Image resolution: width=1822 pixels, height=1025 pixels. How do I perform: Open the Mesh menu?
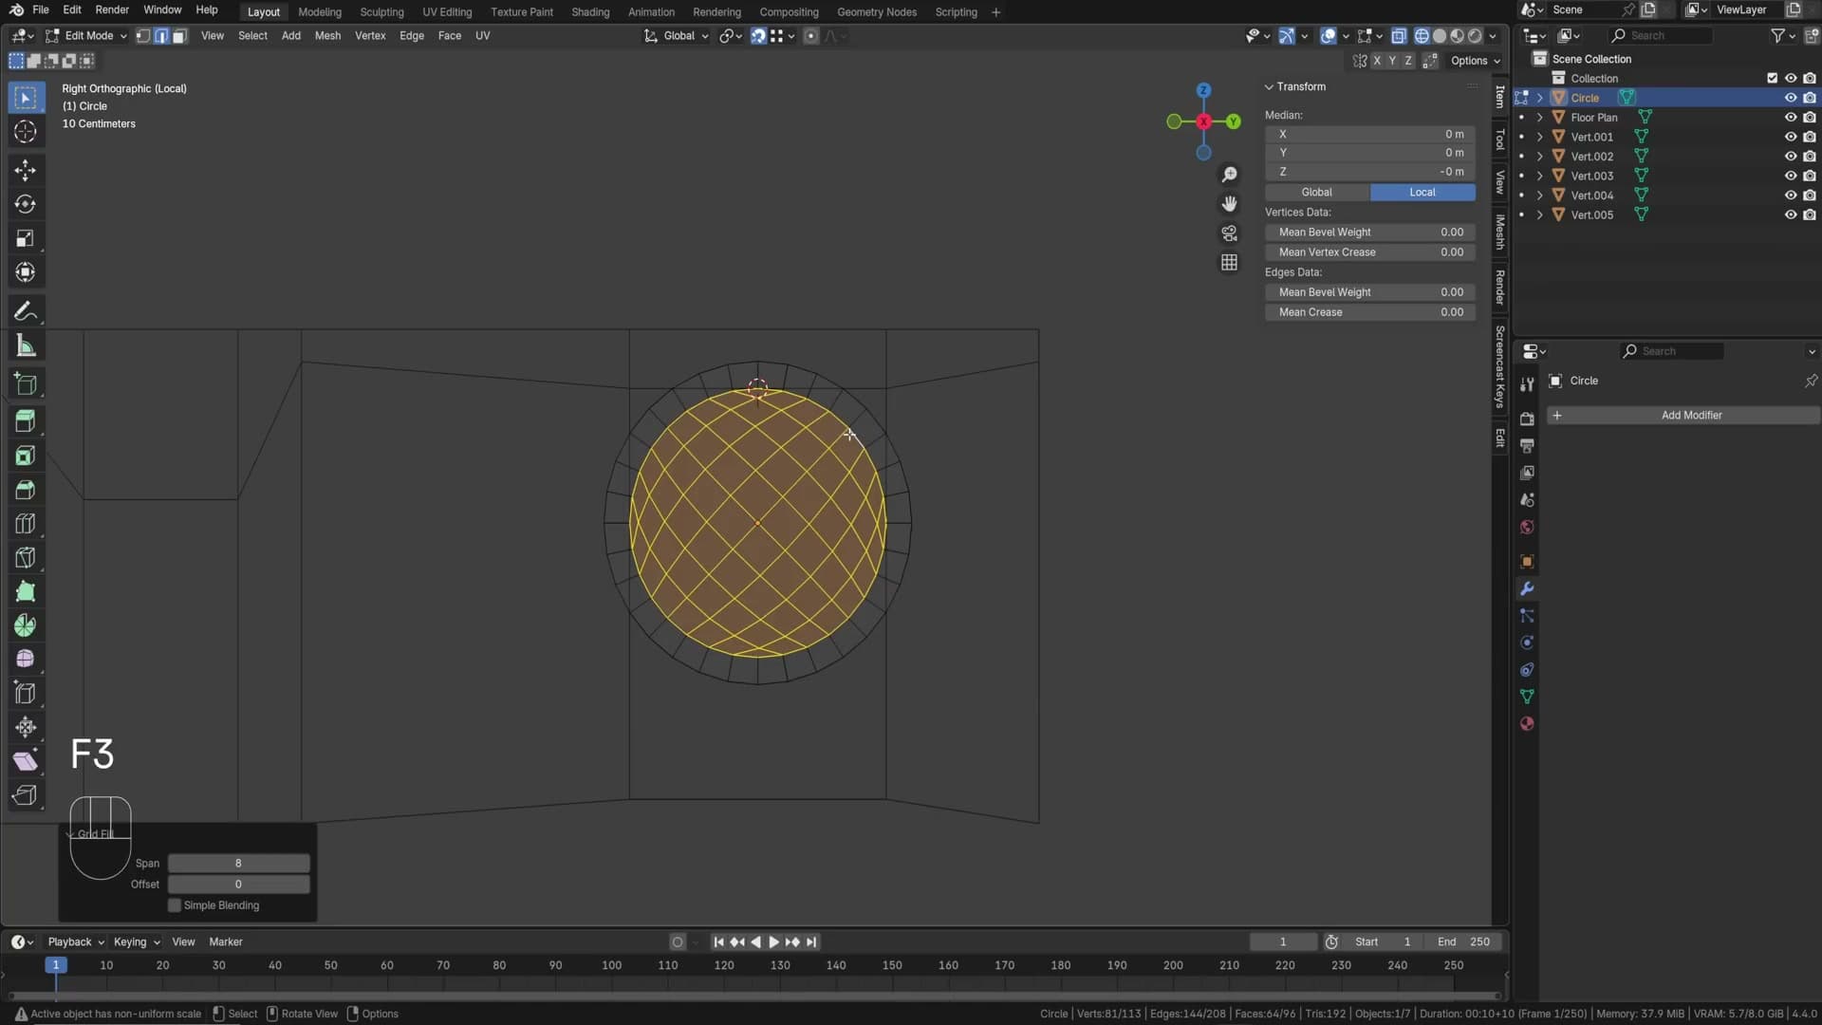(x=327, y=36)
